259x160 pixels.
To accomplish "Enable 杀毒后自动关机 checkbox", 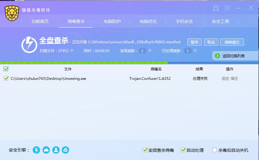I will [x=215, y=150].
